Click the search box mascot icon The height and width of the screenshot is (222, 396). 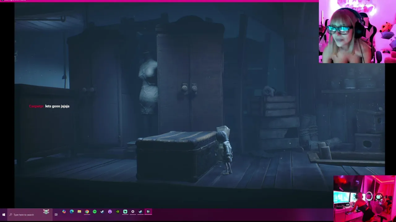pyautogui.click(x=46, y=212)
